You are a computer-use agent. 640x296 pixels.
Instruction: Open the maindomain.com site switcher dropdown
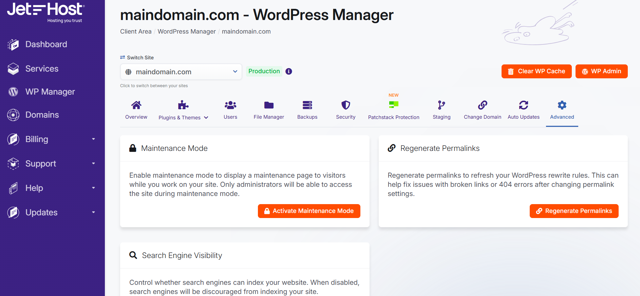pos(181,72)
